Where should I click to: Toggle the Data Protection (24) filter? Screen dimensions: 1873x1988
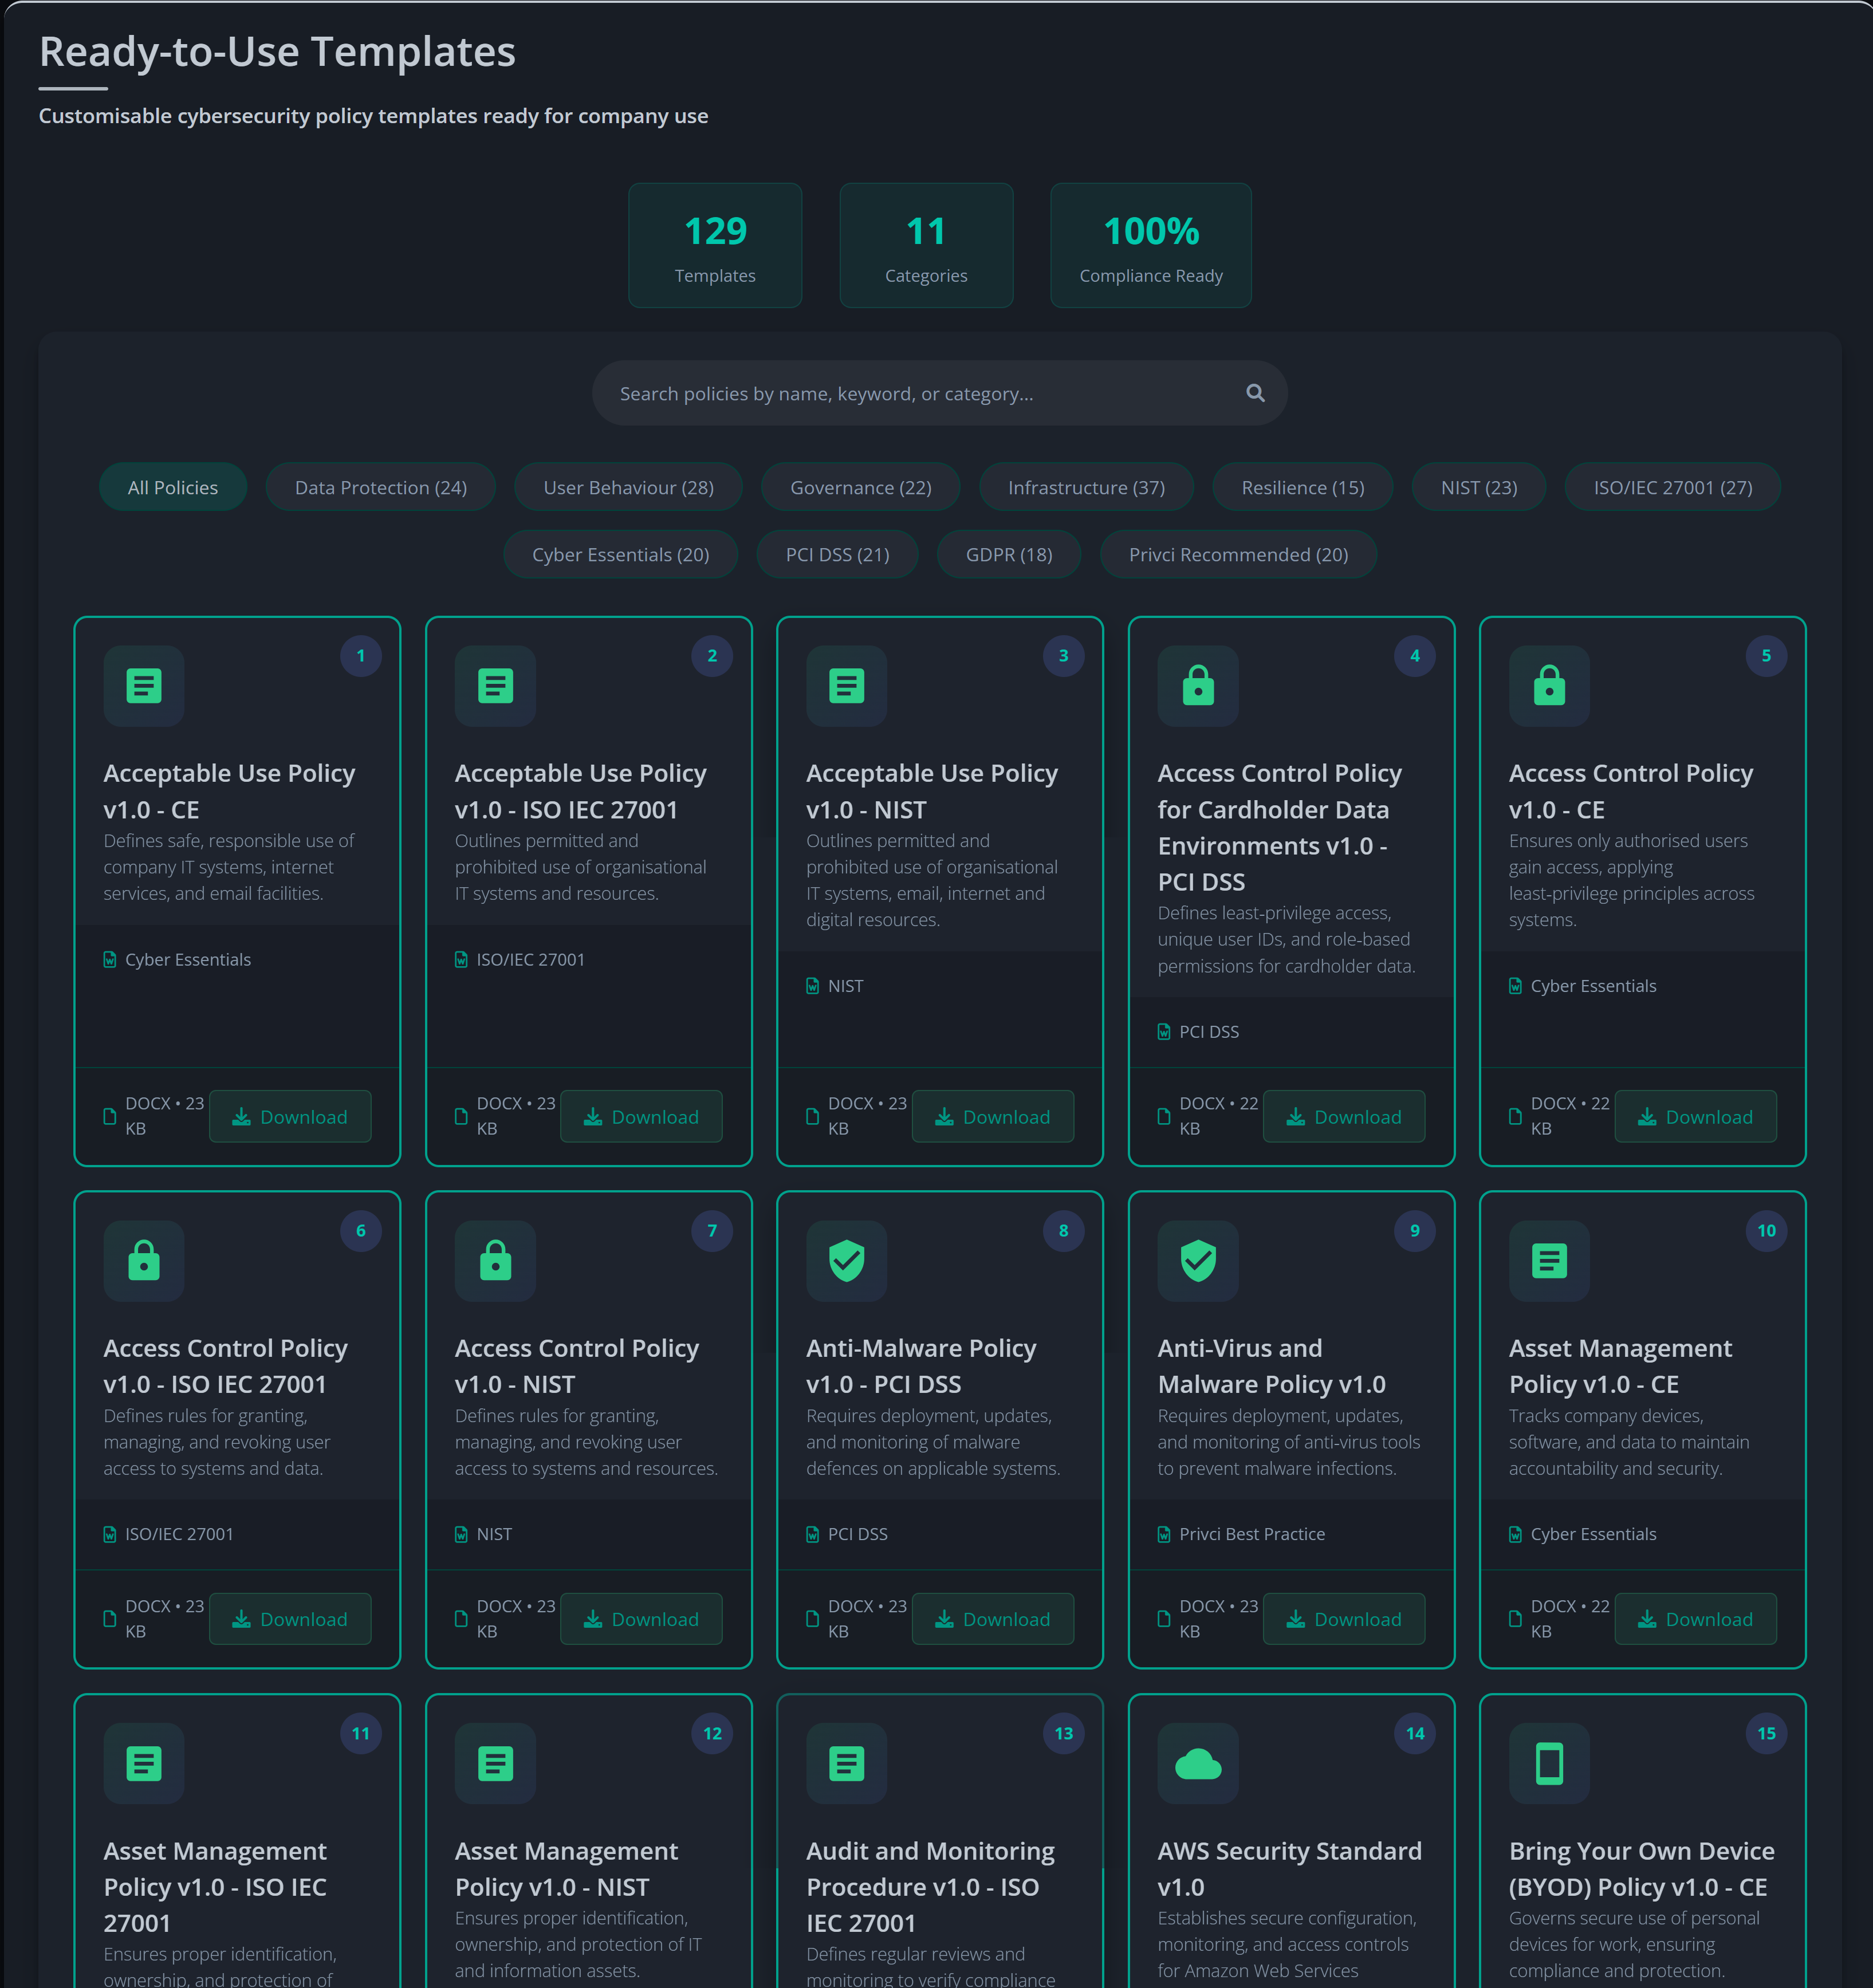(380, 487)
